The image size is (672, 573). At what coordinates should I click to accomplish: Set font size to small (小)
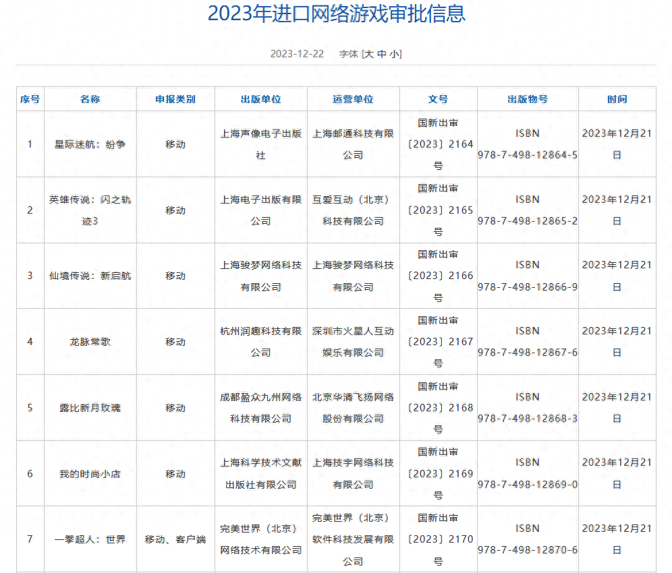coord(394,54)
